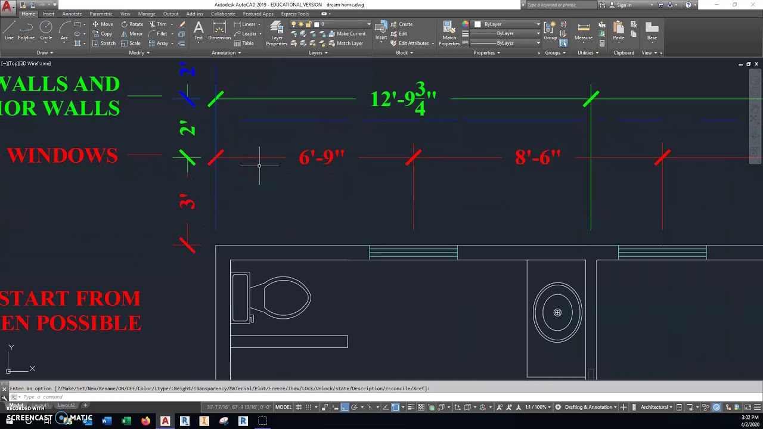The height and width of the screenshot is (429, 763).
Task: Click the Trim tool
Action: point(158,24)
